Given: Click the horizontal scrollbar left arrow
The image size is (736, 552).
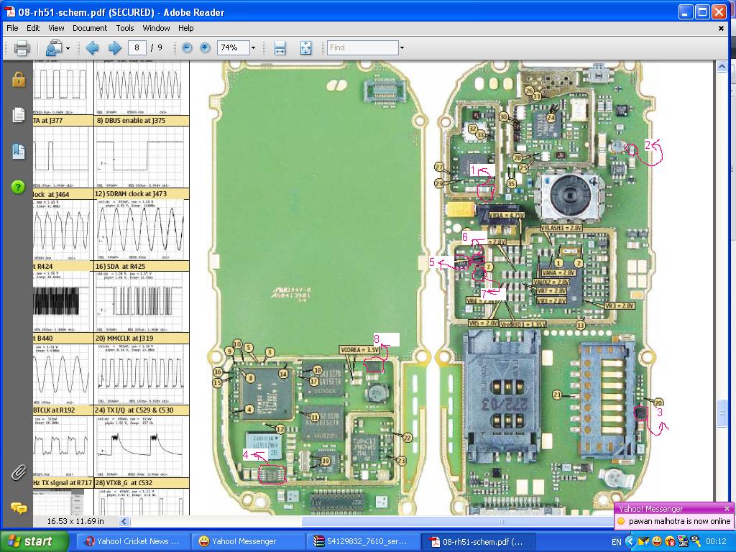Looking at the screenshot, I should pyautogui.click(x=124, y=521).
